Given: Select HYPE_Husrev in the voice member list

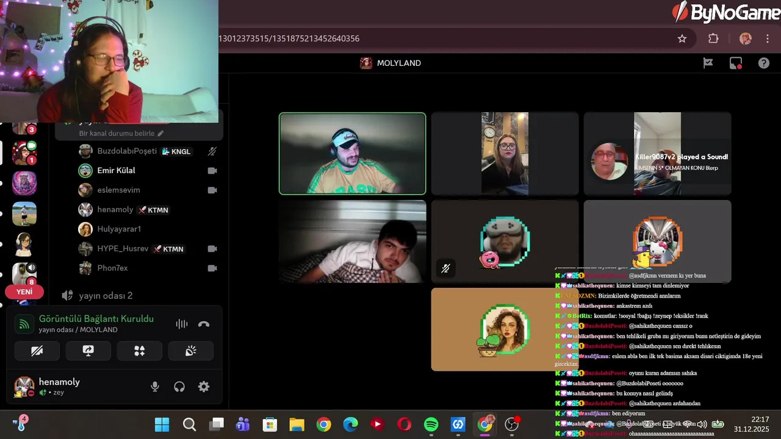Looking at the screenshot, I should coord(123,248).
